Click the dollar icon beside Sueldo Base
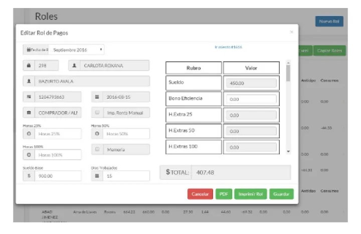Image resolution: width=361 pixels, height=234 pixels. coord(29,176)
